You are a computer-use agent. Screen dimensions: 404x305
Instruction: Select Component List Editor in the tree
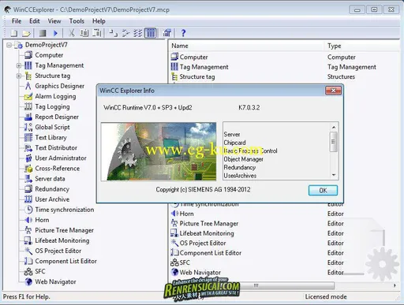pyautogui.click(x=65, y=261)
